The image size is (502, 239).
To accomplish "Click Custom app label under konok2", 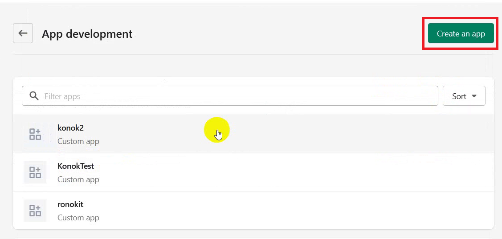I will [78, 141].
